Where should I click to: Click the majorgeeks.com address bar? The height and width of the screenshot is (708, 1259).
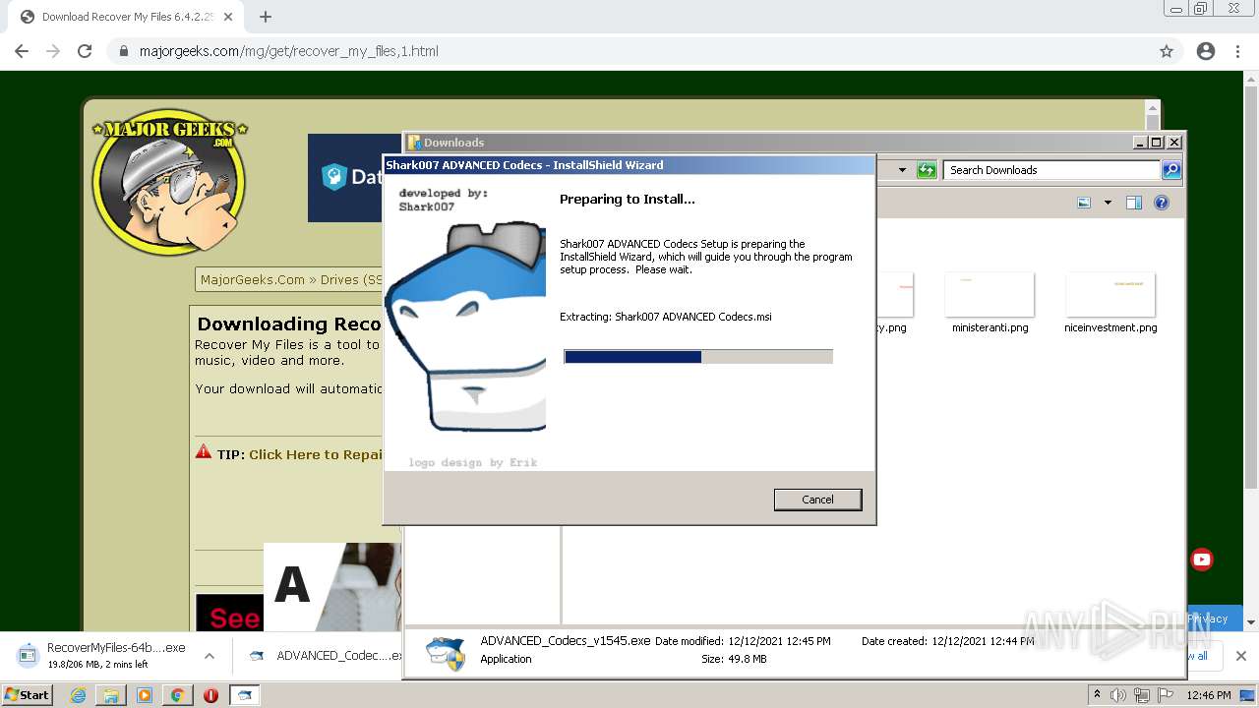coord(629,51)
